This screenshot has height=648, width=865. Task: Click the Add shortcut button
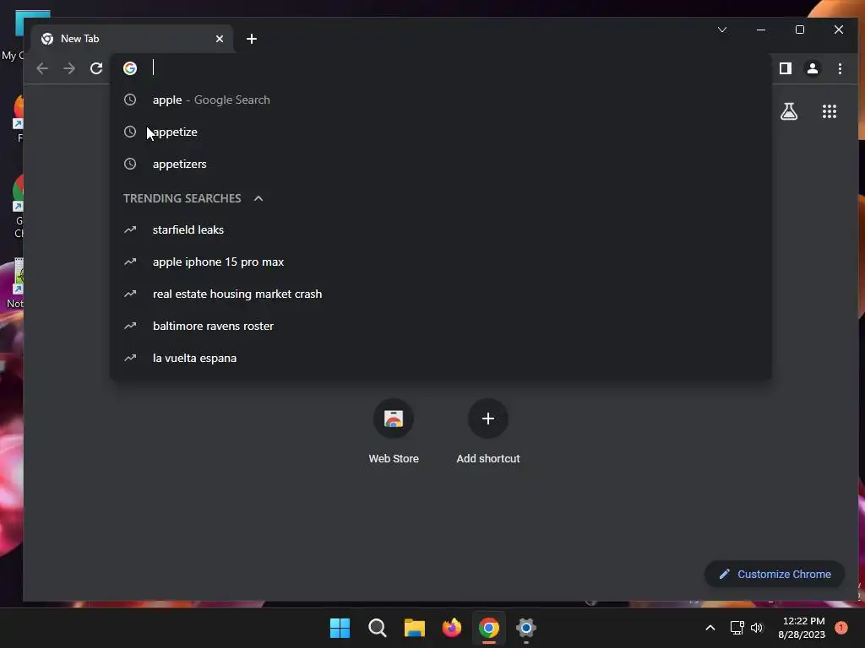(x=488, y=432)
